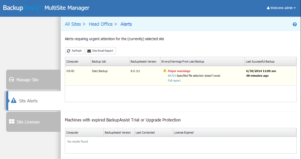Go to the All Sites breadcrumb
The height and width of the screenshot is (159, 301).
[73, 24]
